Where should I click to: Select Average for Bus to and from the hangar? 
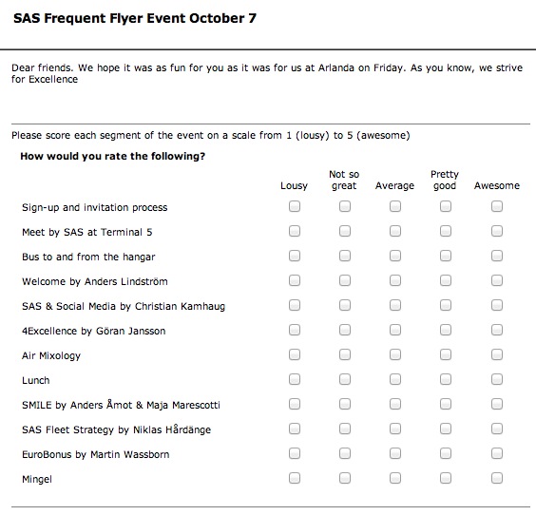coord(395,256)
